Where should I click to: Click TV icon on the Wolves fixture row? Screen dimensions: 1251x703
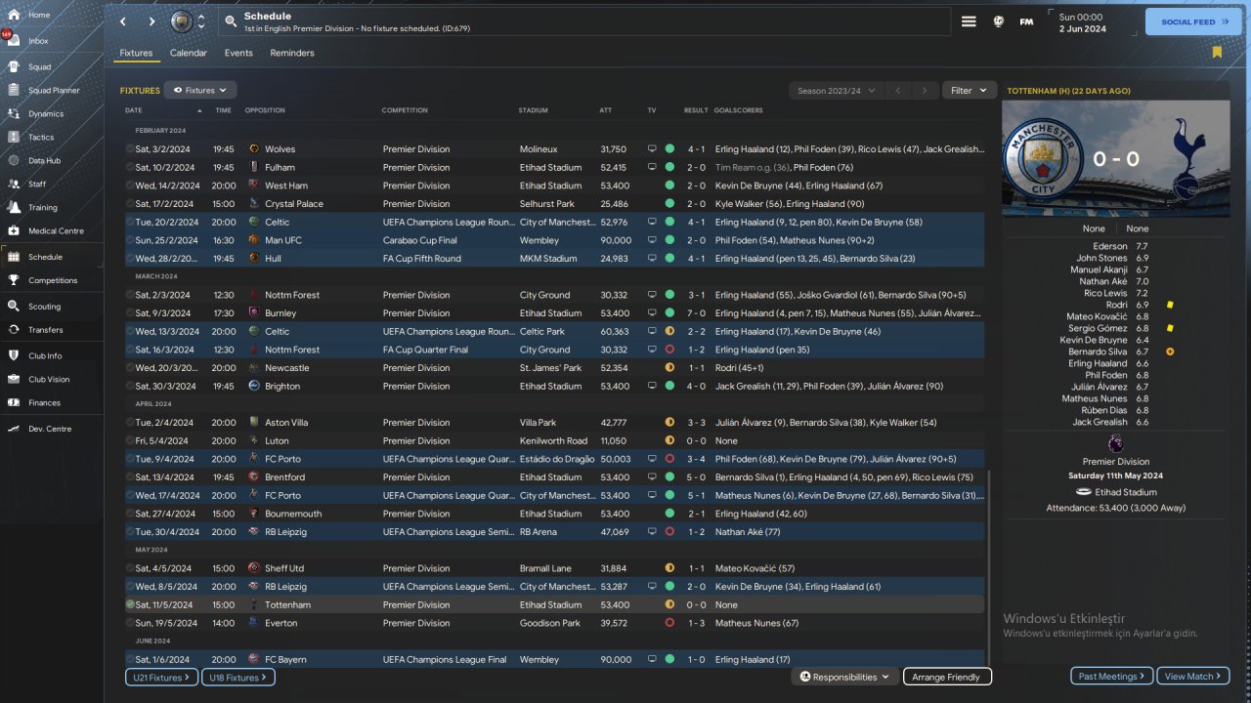tap(652, 149)
